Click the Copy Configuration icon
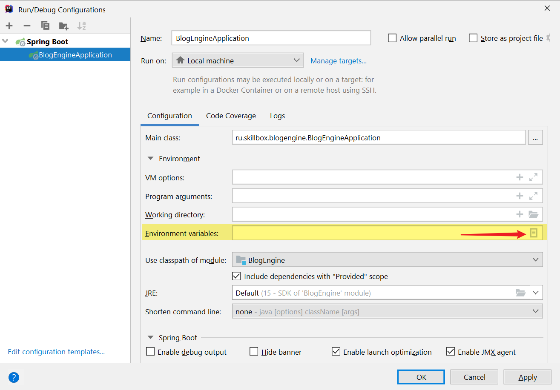Screen dimensions: 560x390 coord(45,26)
